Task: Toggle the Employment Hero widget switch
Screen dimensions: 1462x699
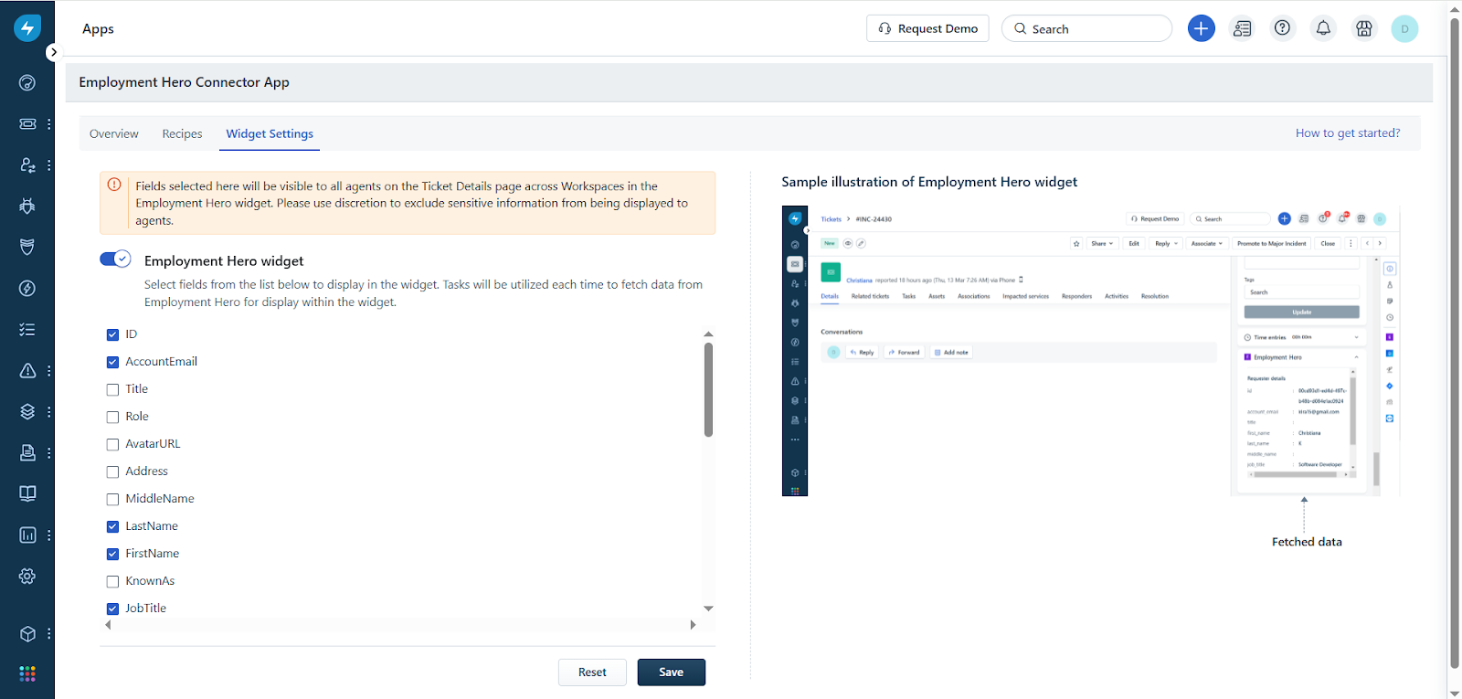Action: pos(115,259)
